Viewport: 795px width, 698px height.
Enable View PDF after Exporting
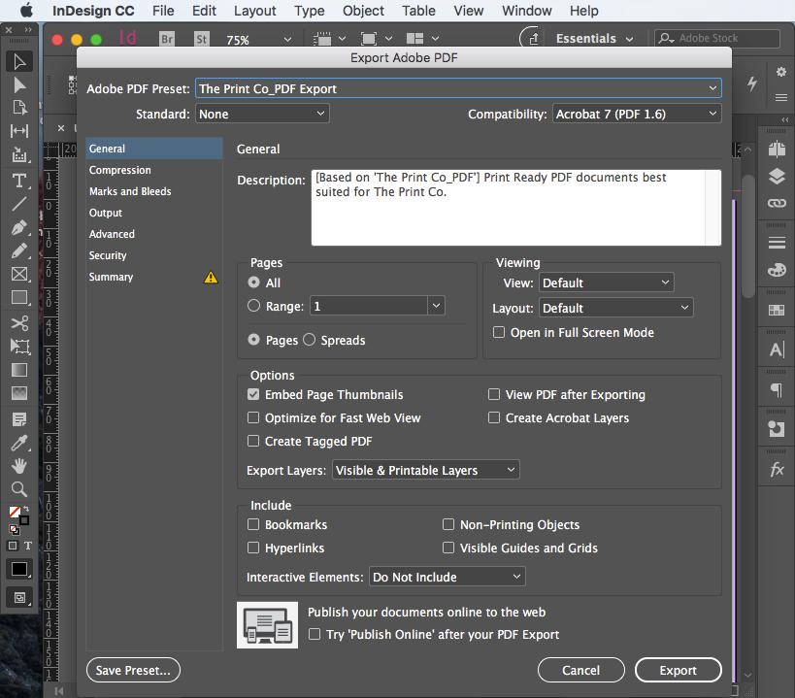point(494,394)
